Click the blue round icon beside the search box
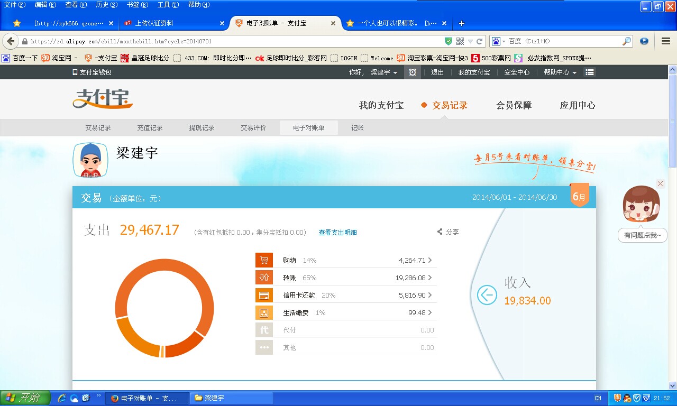The height and width of the screenshot is (406, 677). pyautogui.click(x=644, y=41)
